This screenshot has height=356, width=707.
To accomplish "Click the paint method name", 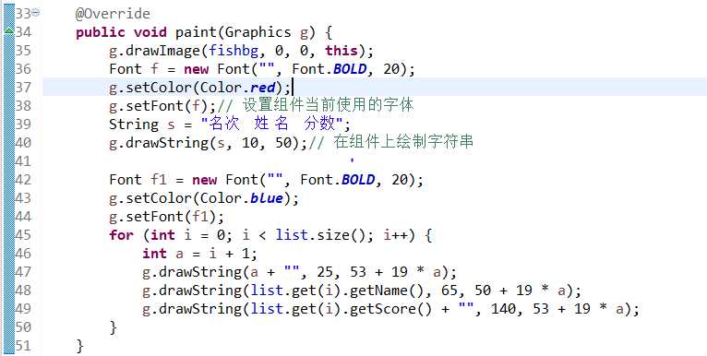I will click(x=197, y=32).
